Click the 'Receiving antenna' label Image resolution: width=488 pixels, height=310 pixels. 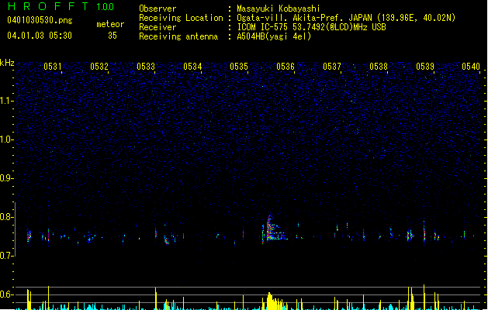tap(178, 36)
